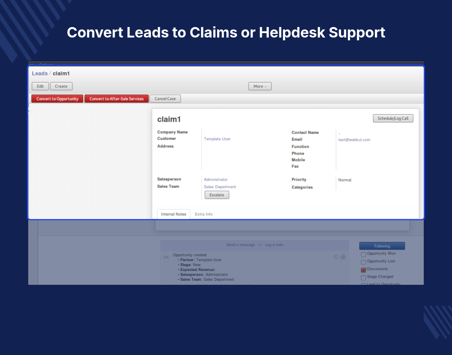Click the Partner: Template User line
Screen dimensions: 452x355
(201, 260)
